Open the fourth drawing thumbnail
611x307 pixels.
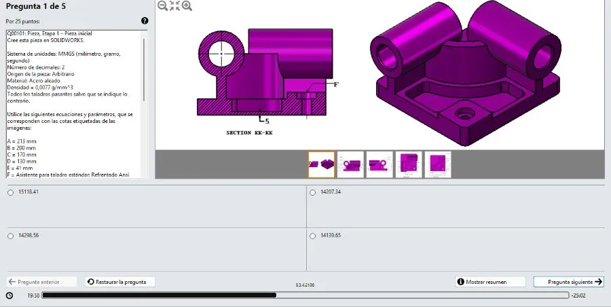click(x=409, y=164)
